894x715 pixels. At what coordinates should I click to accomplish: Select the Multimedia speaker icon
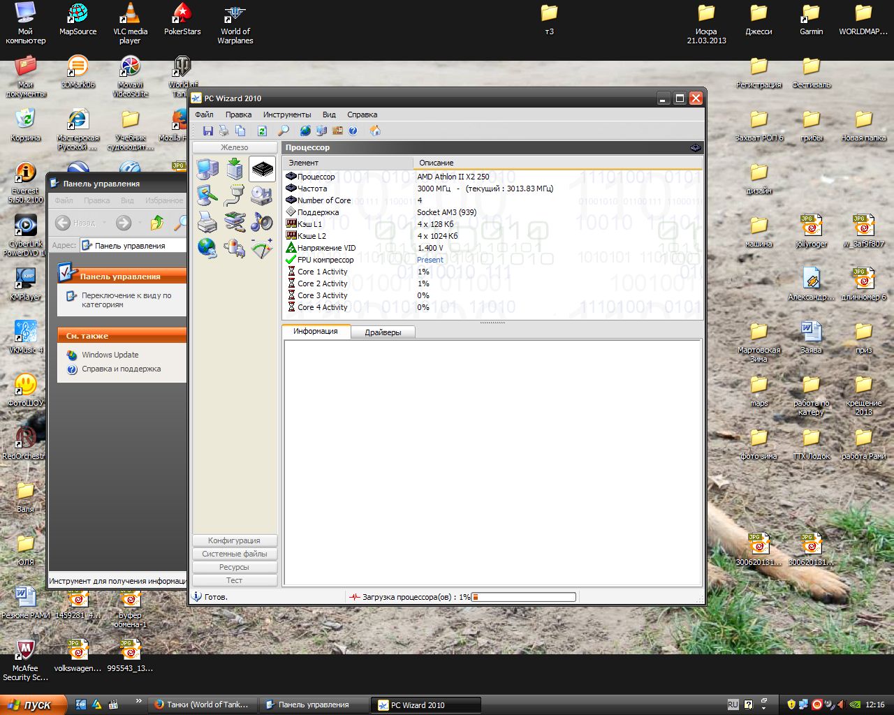click(262, 222)
